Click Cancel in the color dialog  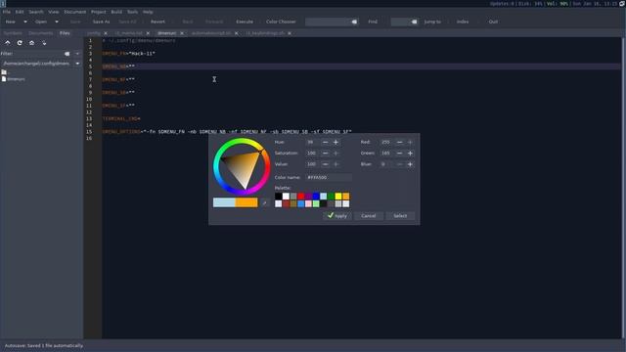tap(369, 216)
